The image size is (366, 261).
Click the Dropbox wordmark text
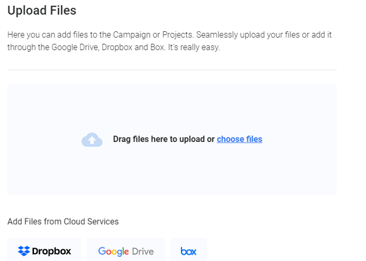click(x=52, y=251)
